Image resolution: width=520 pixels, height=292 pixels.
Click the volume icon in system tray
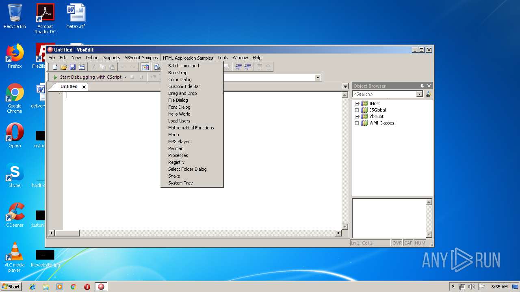[x=472, y=287]
